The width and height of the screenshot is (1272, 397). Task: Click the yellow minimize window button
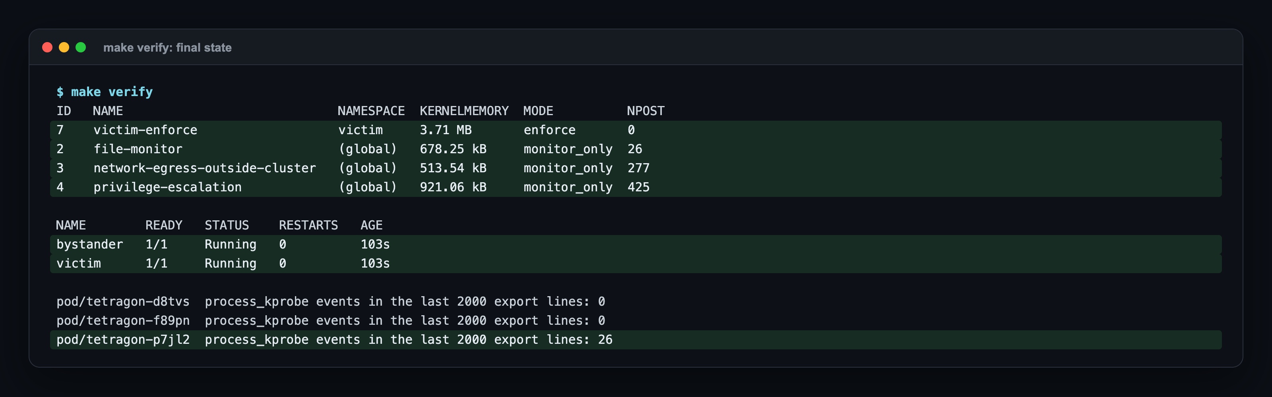pos(64,47)
